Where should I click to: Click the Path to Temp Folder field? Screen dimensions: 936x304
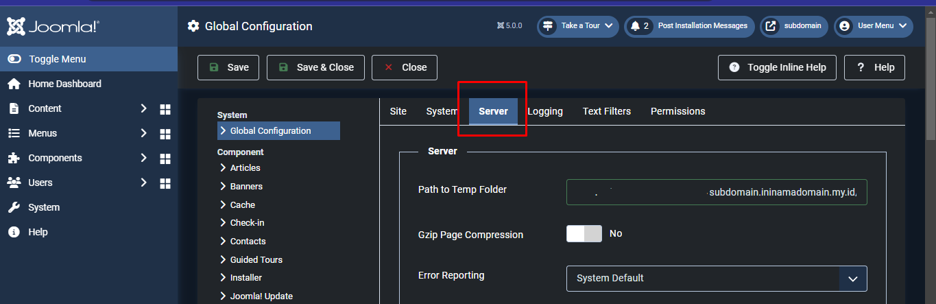717,192
